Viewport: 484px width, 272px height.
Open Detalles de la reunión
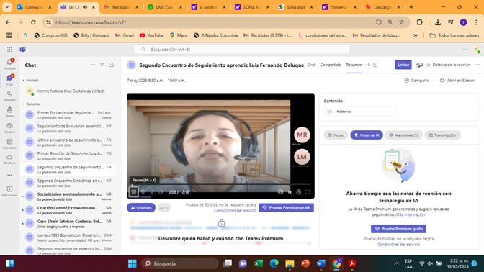coord(448,65)
